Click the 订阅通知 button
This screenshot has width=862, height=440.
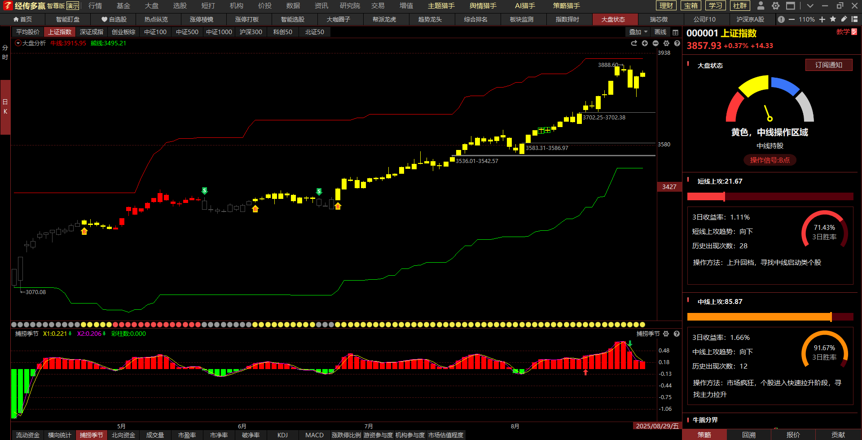point(829,65)
